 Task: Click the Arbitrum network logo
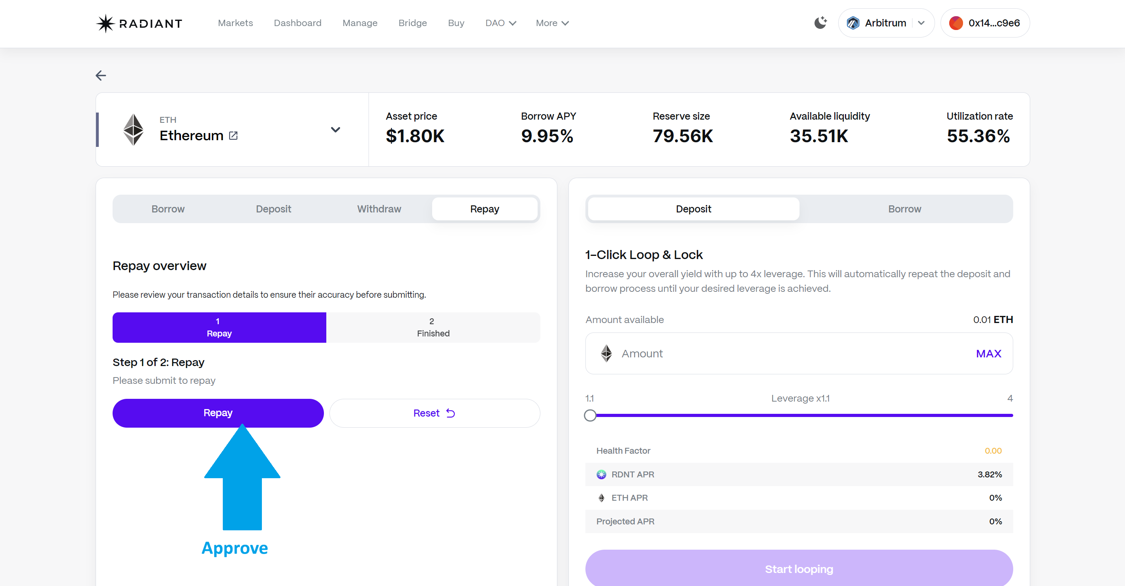tap(852, 23)
